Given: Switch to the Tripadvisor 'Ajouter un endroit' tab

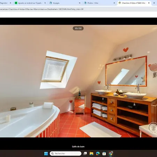Looking at the screenshot, I should point(30,3).
